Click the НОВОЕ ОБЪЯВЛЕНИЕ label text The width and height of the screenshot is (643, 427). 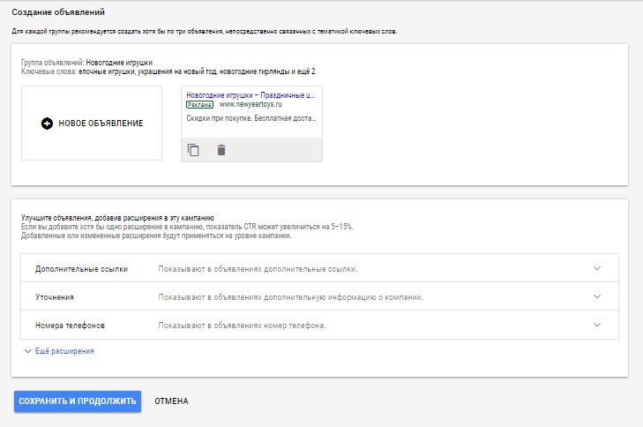coord(101,124)
